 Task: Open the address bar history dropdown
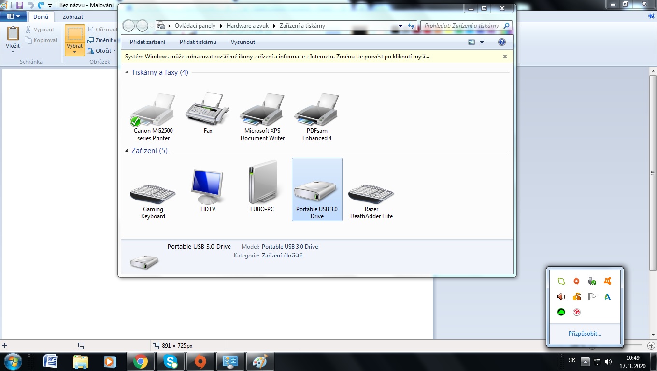pyautogui.click(x=400, y=26)
